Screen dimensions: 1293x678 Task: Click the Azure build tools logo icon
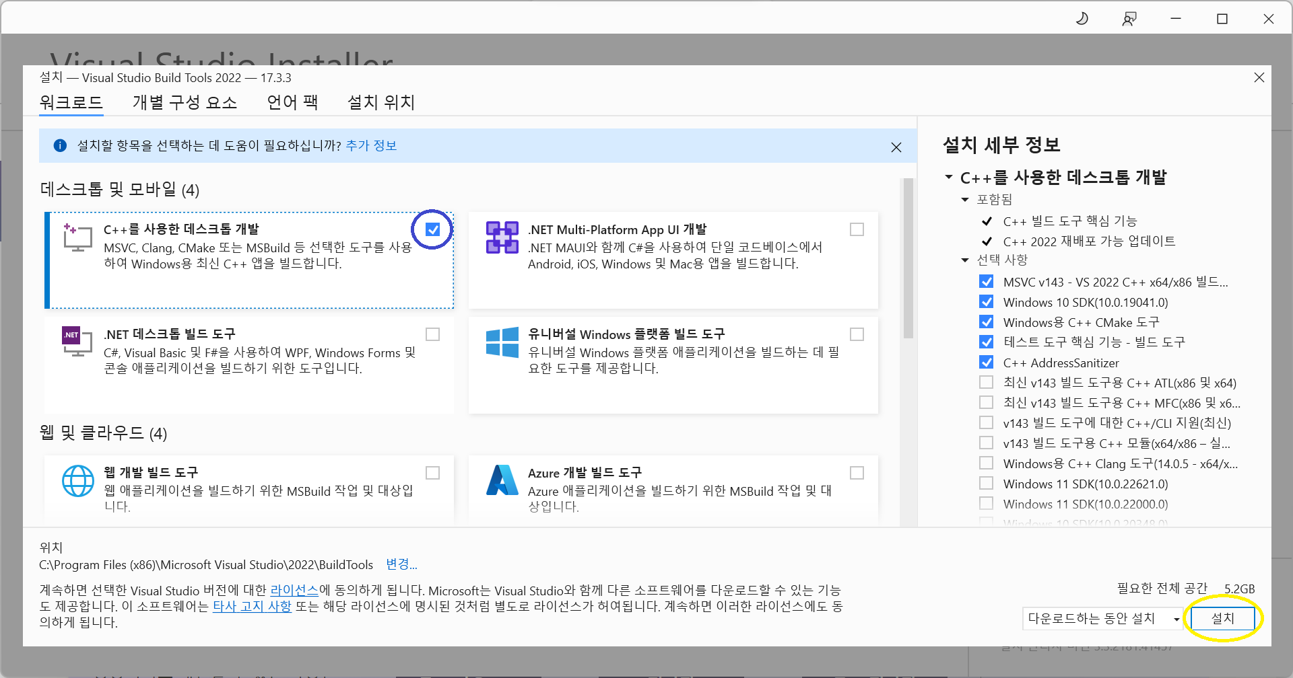click(502, 480)
